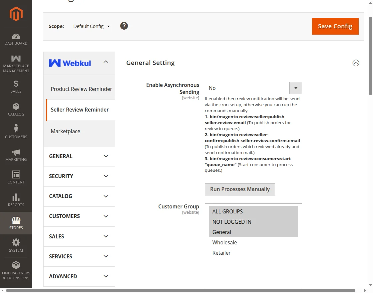Open the Default Config scope dropdown
This screenshot has width=373, height=293.
coord(92,26)
